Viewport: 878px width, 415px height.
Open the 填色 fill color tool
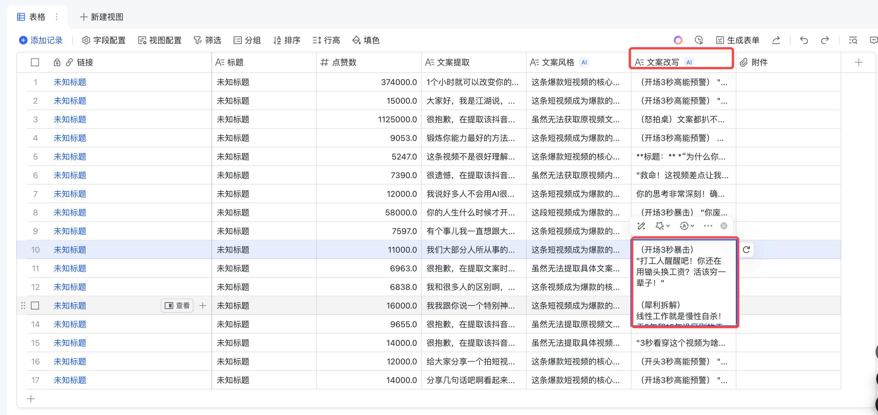pyautogui.click(x=366, y=40)
